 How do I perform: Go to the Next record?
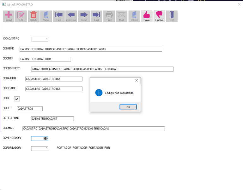(x=84, y=16)
